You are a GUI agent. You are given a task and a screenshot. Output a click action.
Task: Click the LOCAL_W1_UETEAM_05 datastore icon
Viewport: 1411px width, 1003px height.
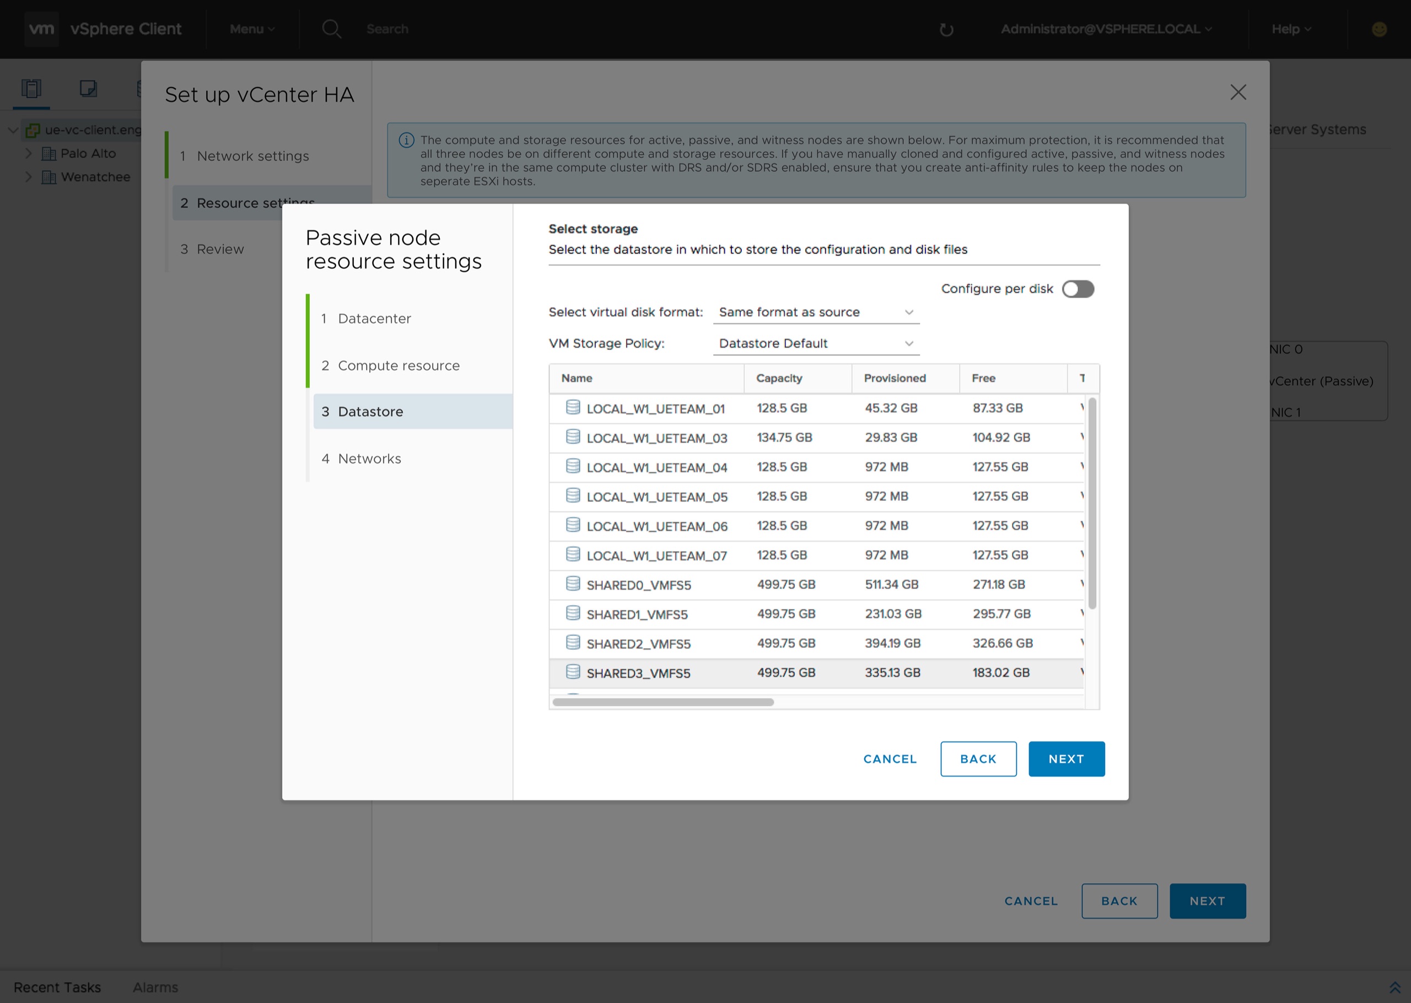(x=573, y=495)
